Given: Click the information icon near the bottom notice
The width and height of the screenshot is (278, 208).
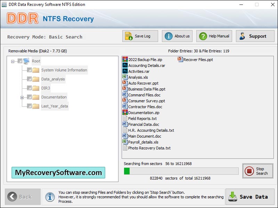Looking at the screenshot, I should click(x=50, y=197).
